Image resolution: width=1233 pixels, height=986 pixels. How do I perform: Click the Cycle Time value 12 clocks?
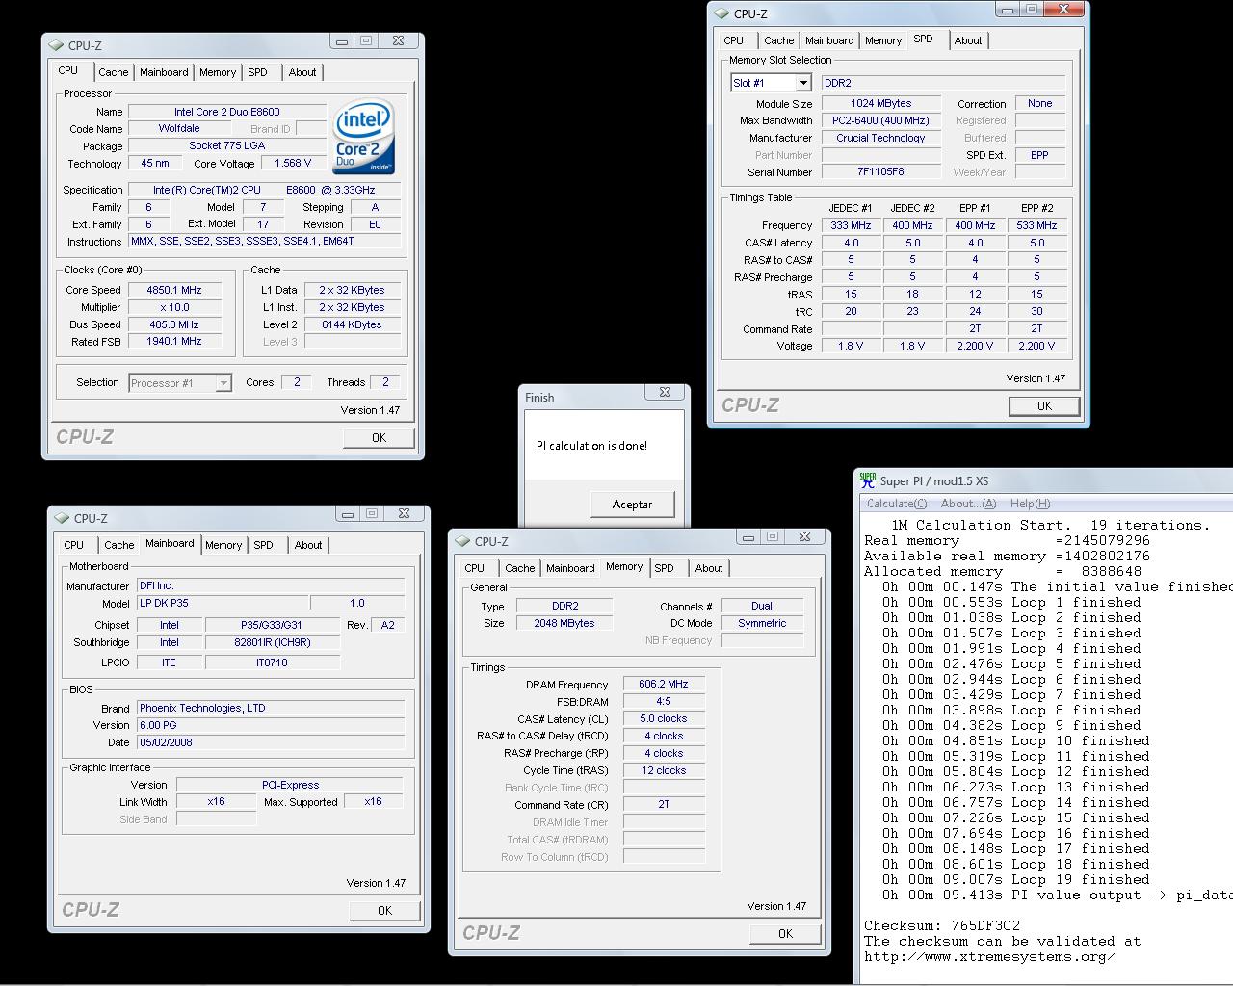664,770
